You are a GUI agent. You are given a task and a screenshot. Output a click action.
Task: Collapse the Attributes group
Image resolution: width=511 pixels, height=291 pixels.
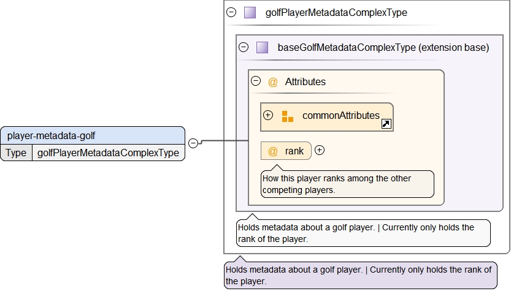(x=256, y=81)
